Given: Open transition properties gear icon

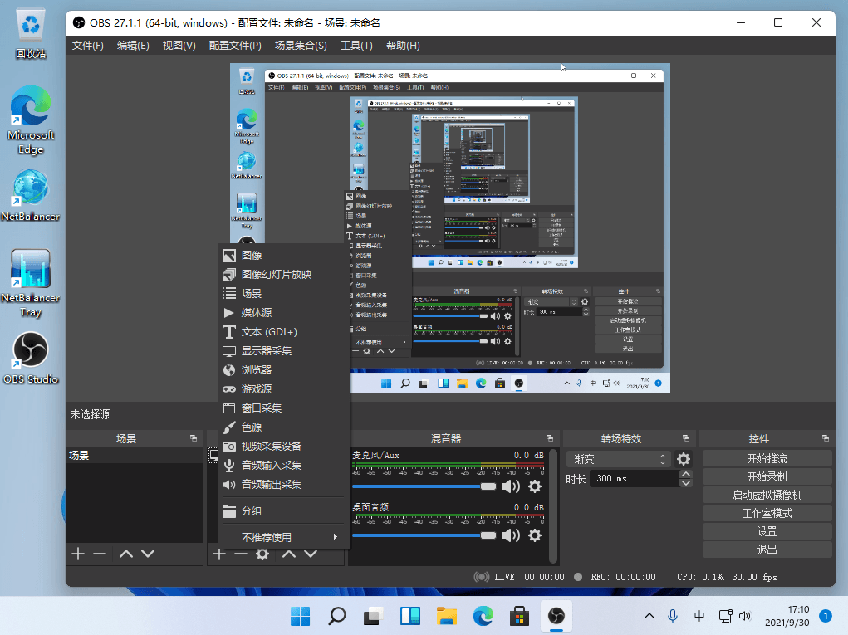Looking at the screenshot, I should click(x=684, y=459).
